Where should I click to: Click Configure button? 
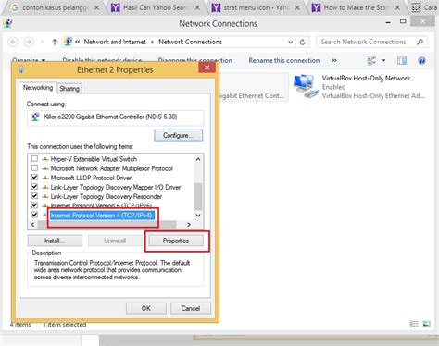(179, 135)
